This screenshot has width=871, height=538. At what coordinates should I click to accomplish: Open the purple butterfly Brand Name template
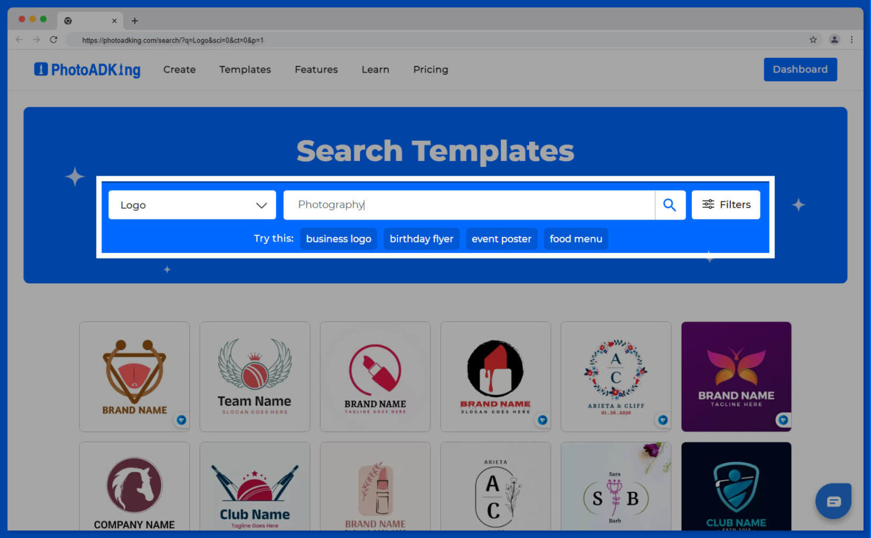pyautogui.click(x=735, y=376)
